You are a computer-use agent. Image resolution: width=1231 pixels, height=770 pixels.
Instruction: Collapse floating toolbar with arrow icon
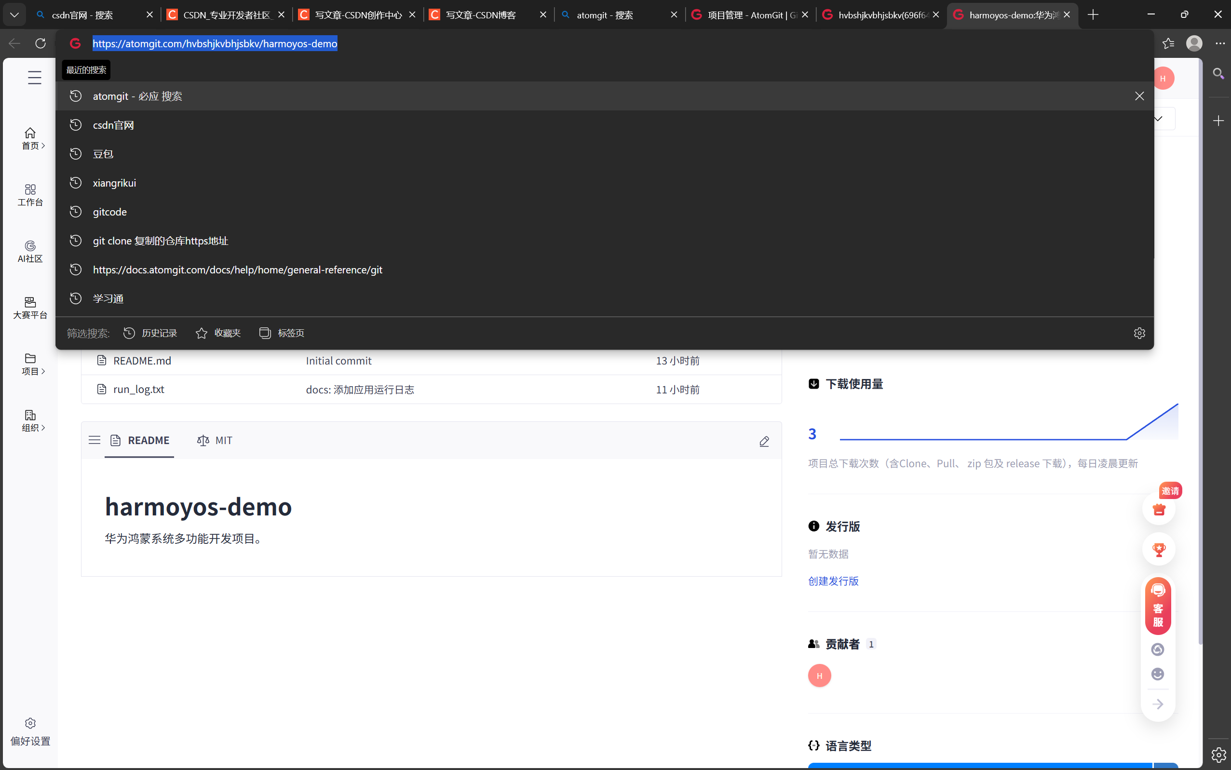pyautogui.click(x=1158, y=704)
